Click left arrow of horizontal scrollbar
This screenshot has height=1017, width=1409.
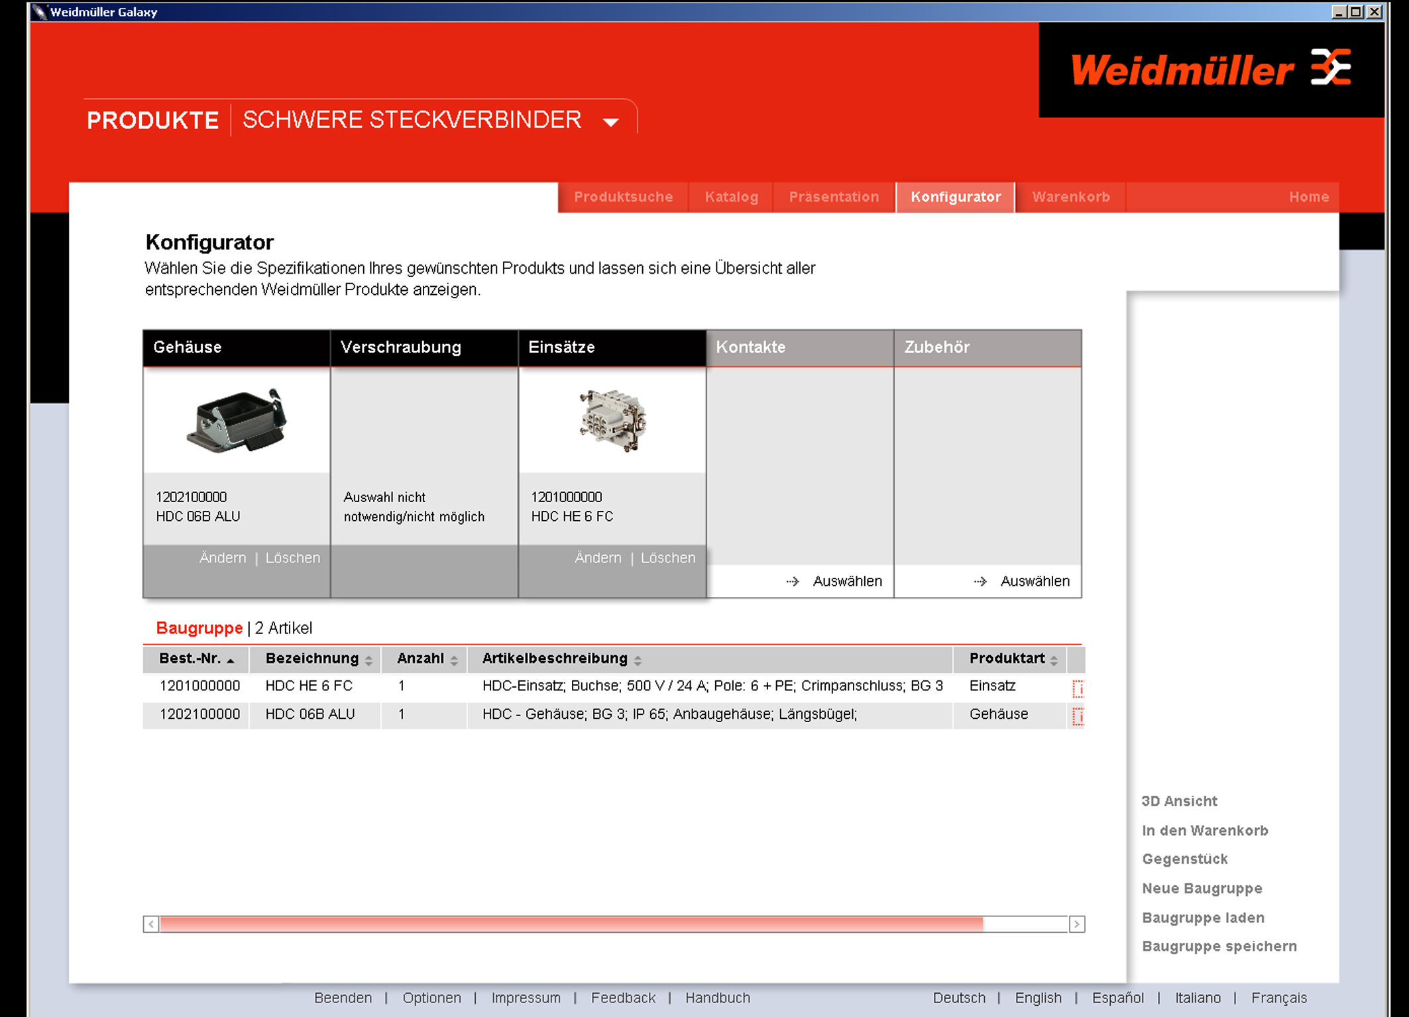point(151,924)
